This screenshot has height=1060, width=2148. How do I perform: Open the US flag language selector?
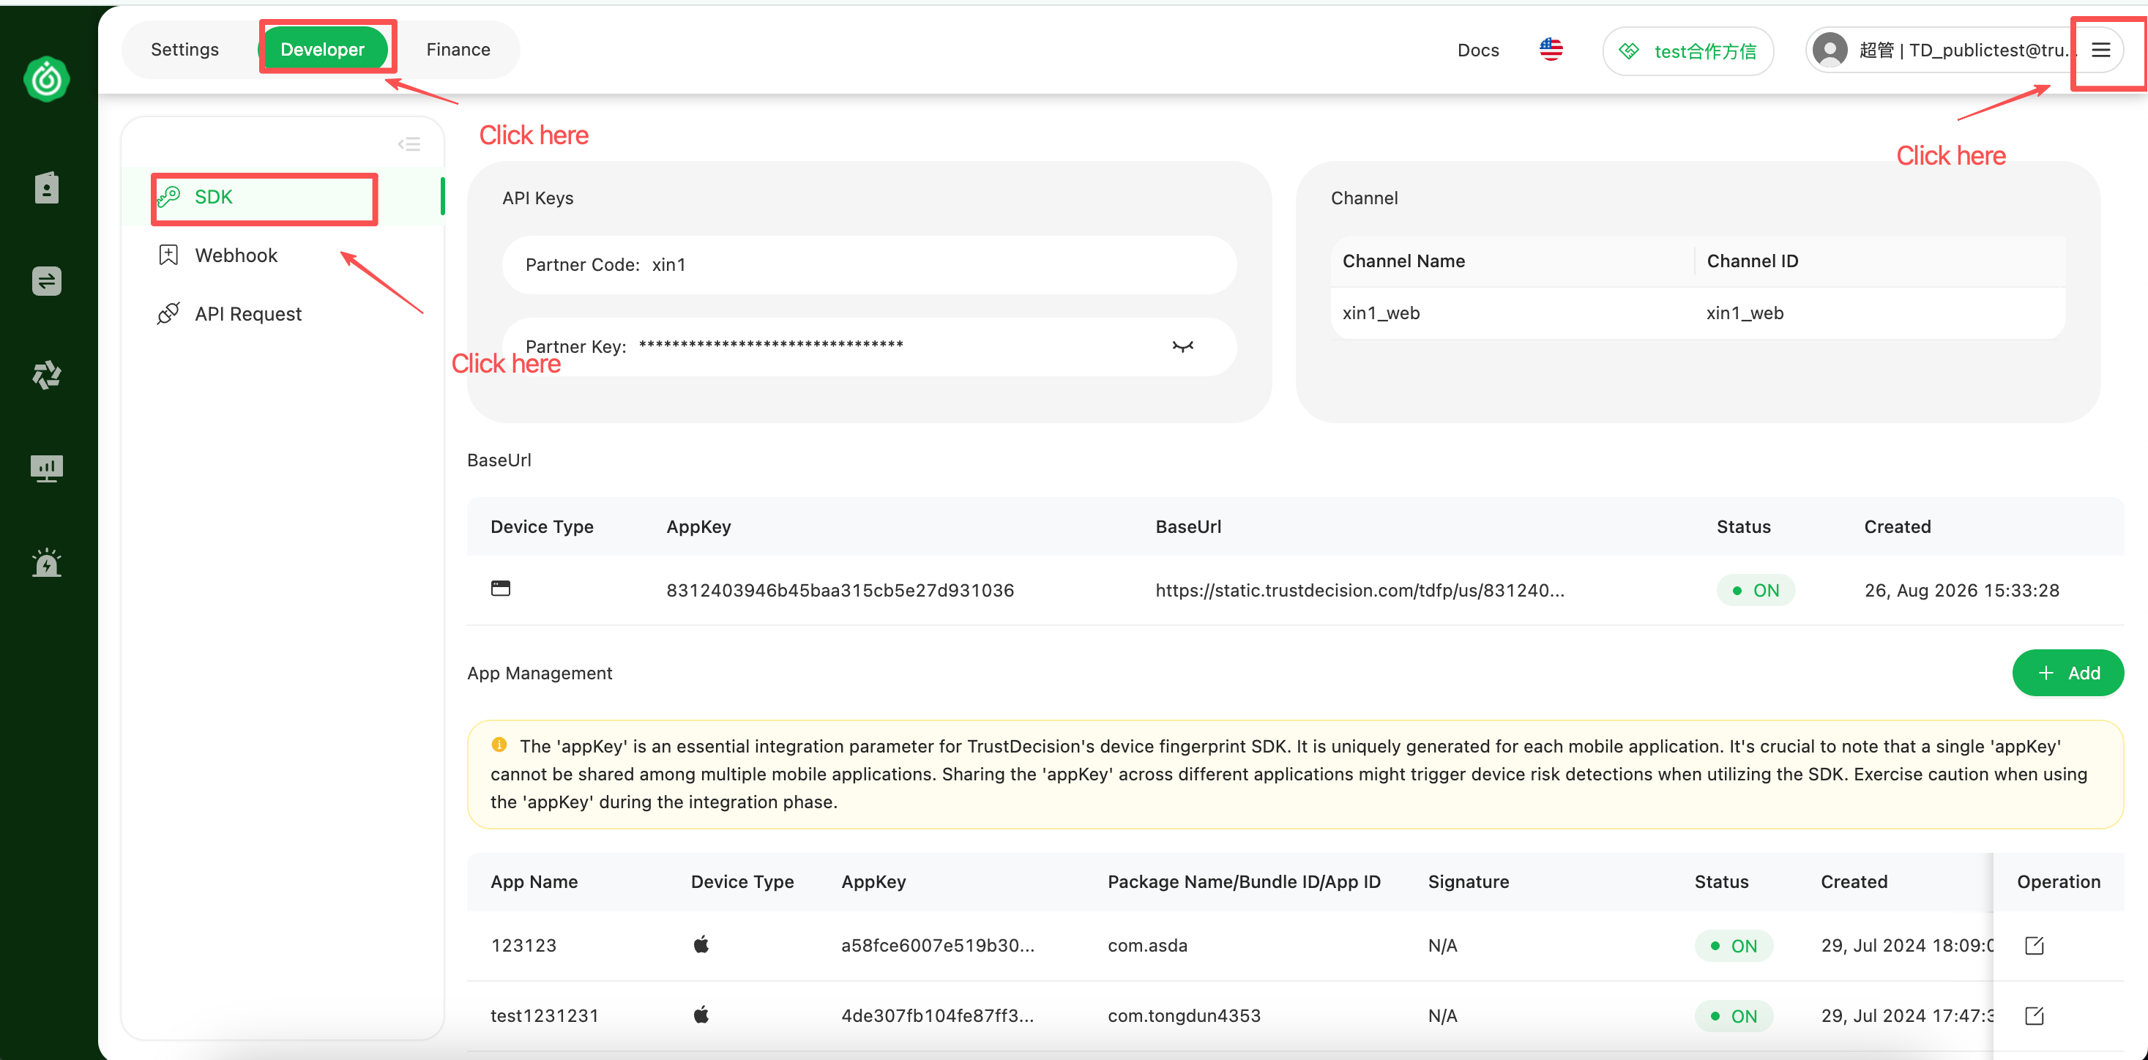(1551, 50)
